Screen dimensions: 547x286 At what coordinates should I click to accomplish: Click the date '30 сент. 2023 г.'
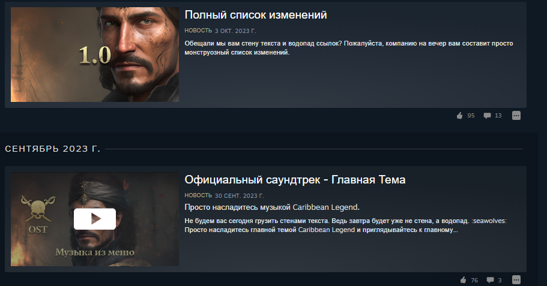(240, 196)
